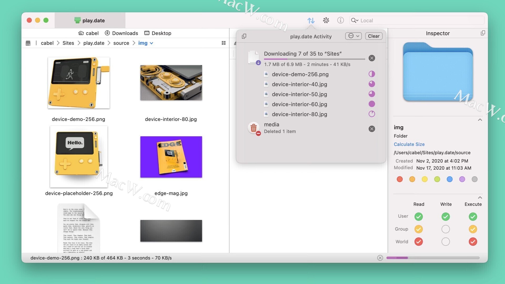
Task: Click the cabel home favorite
Action: 88,33
